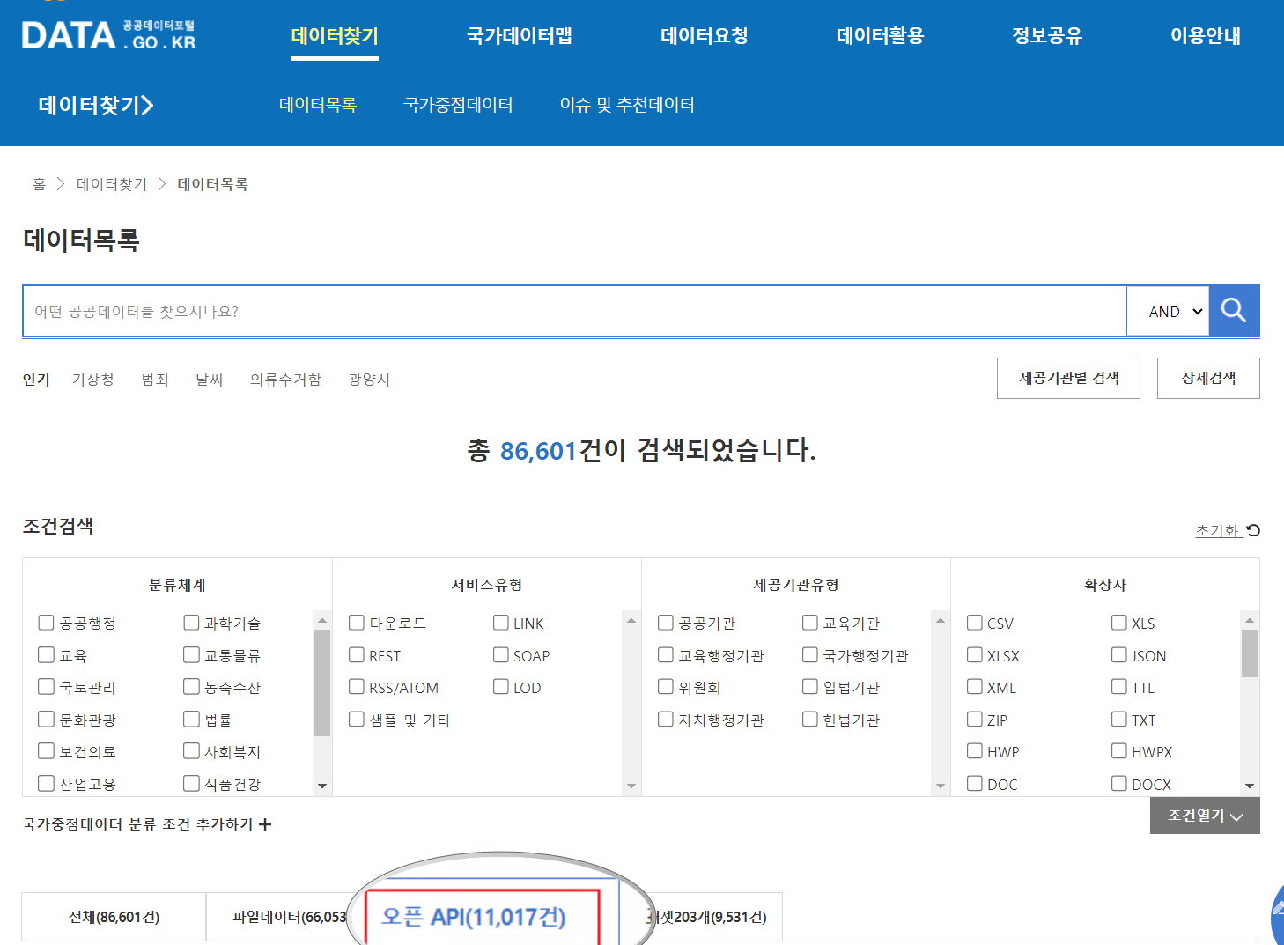
Task: Click the 상세검색 button
Action: 1208,378
